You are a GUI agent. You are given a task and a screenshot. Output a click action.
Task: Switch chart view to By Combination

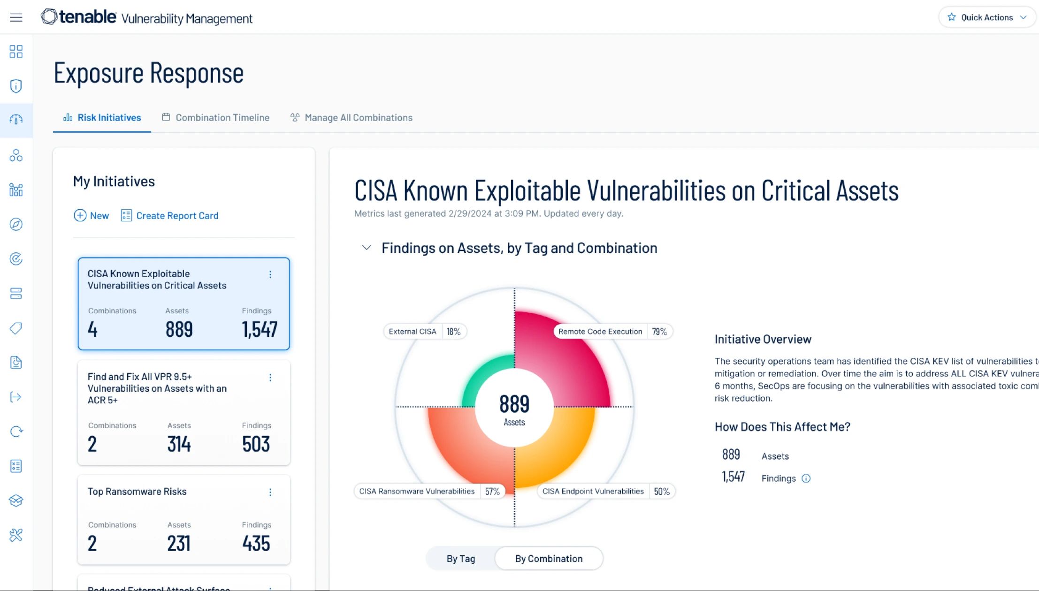pos(549,559)
